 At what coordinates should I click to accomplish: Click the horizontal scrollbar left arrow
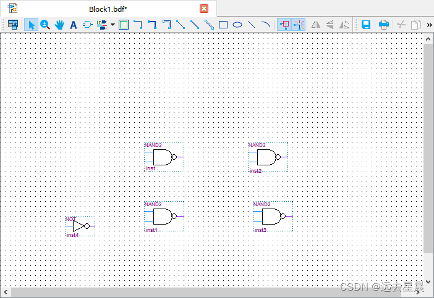6,292
